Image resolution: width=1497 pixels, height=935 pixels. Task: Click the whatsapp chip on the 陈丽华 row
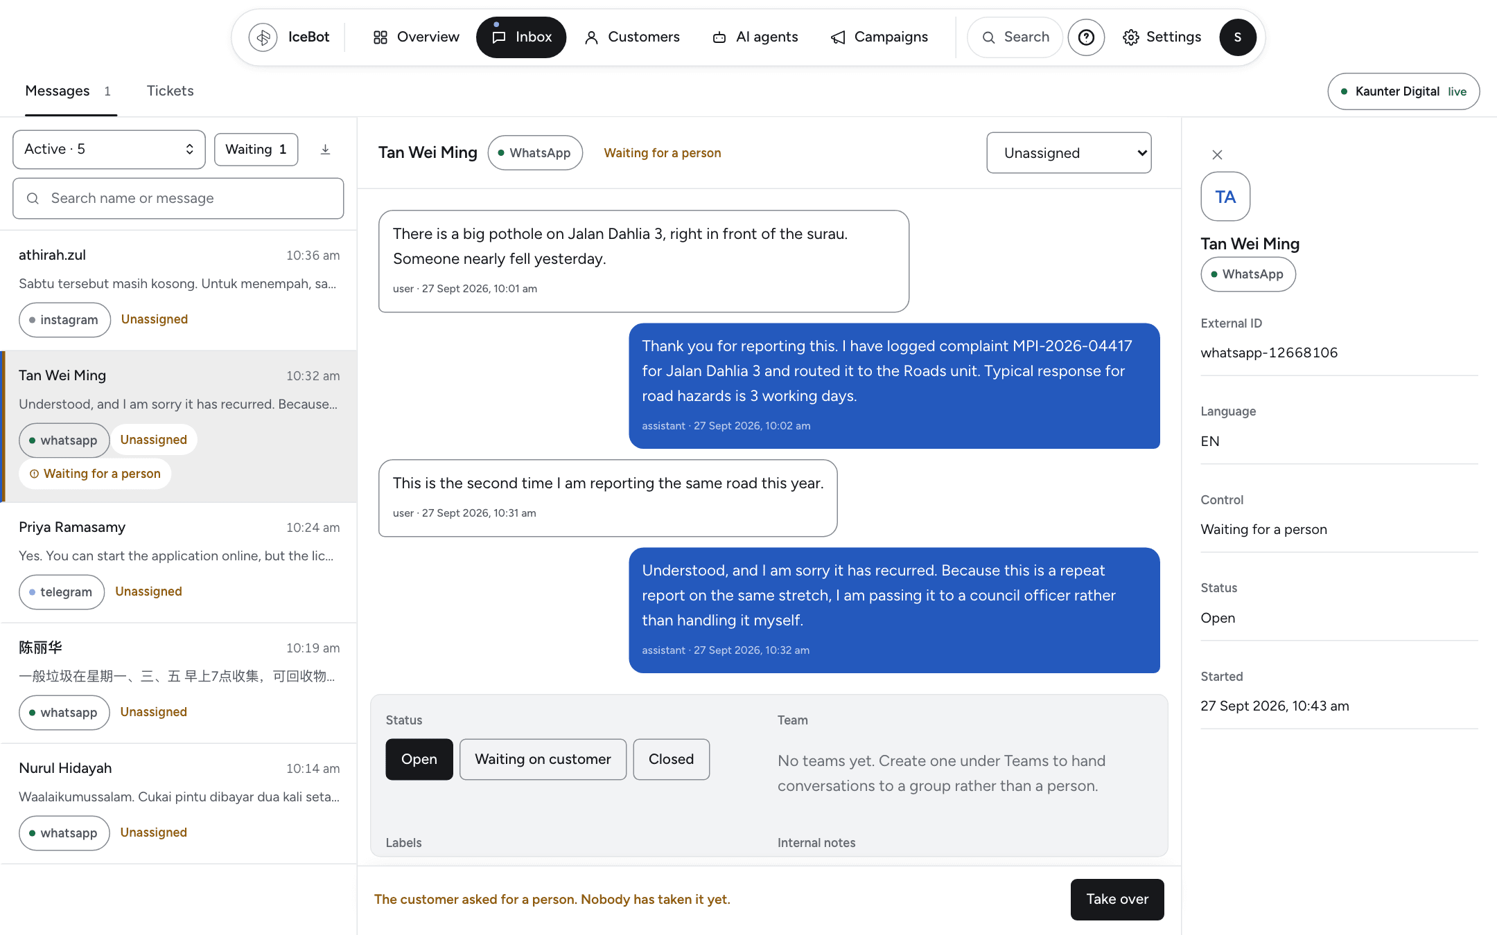pos(64,713)
